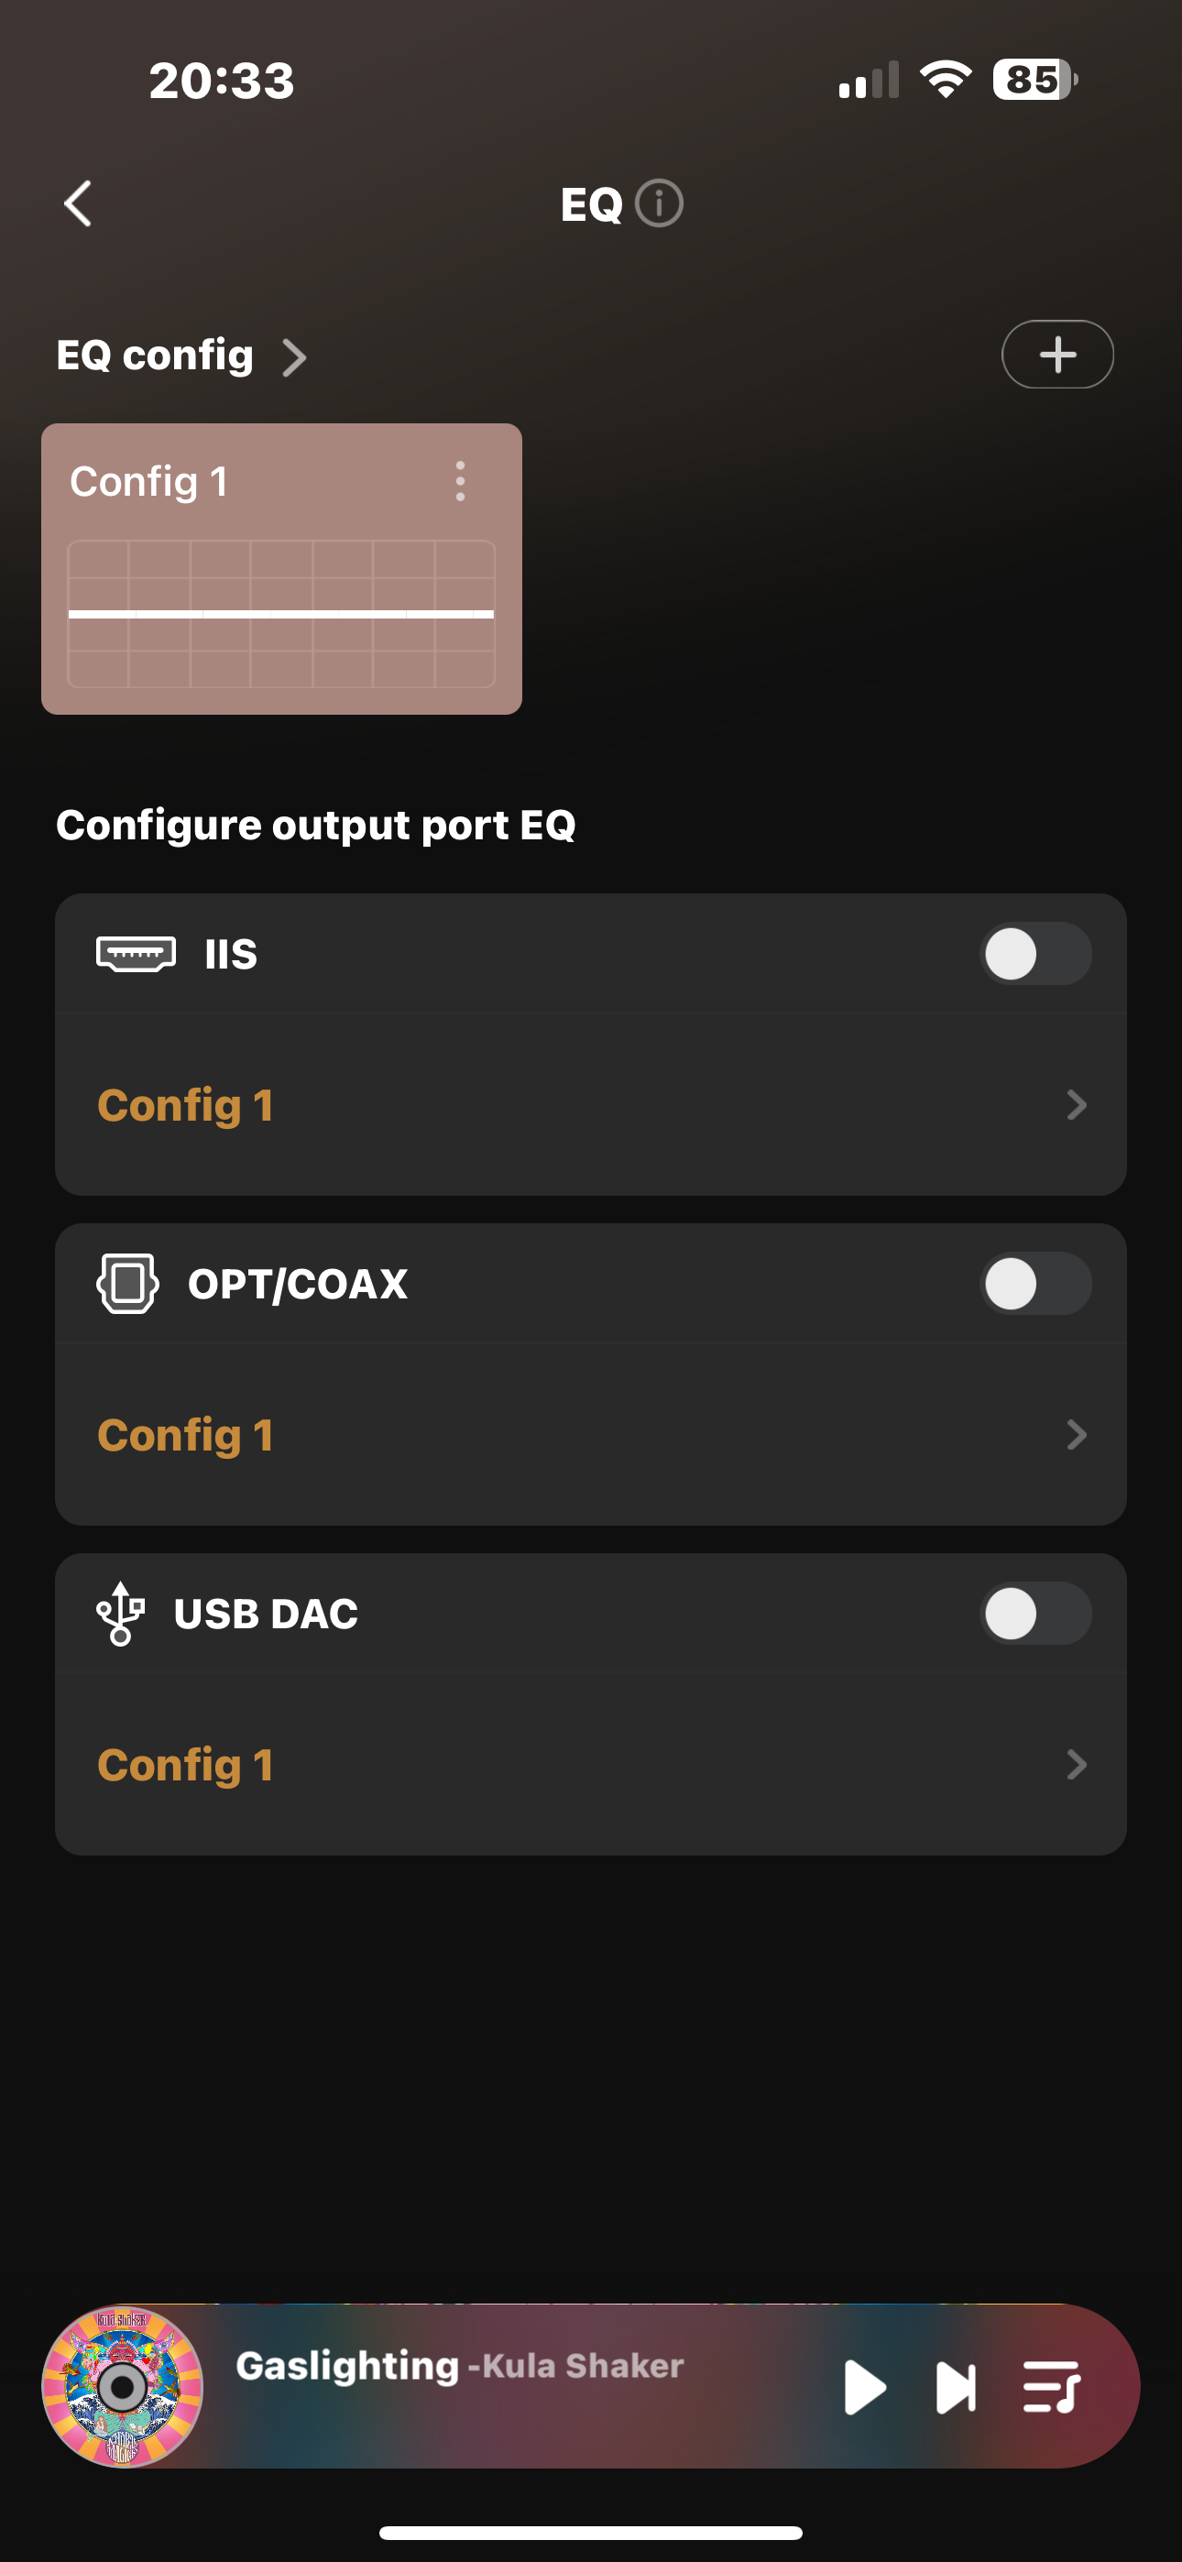The height and width of the screenshot is (2562, 1182).
Task: Skip to the next track
Action: pos(955,2387)
